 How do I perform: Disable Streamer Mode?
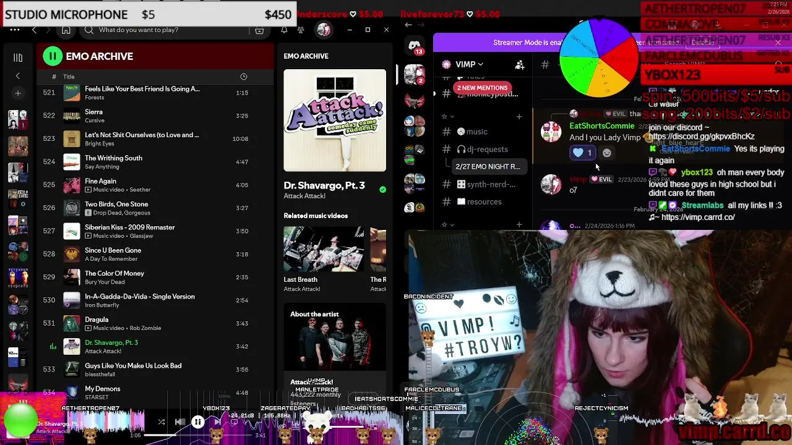[702, 43]
